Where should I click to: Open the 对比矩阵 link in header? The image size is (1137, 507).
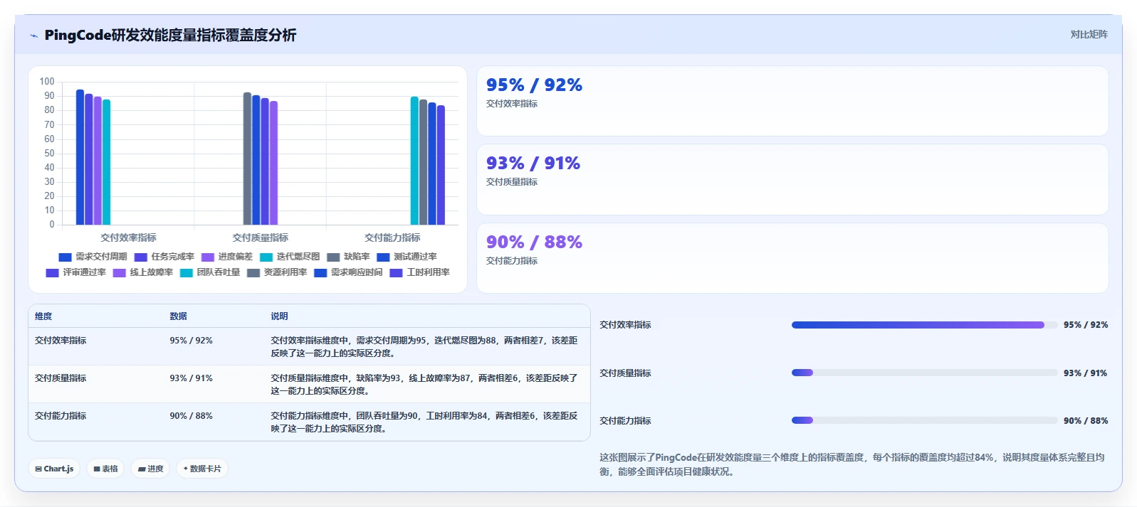(1089, 34)
